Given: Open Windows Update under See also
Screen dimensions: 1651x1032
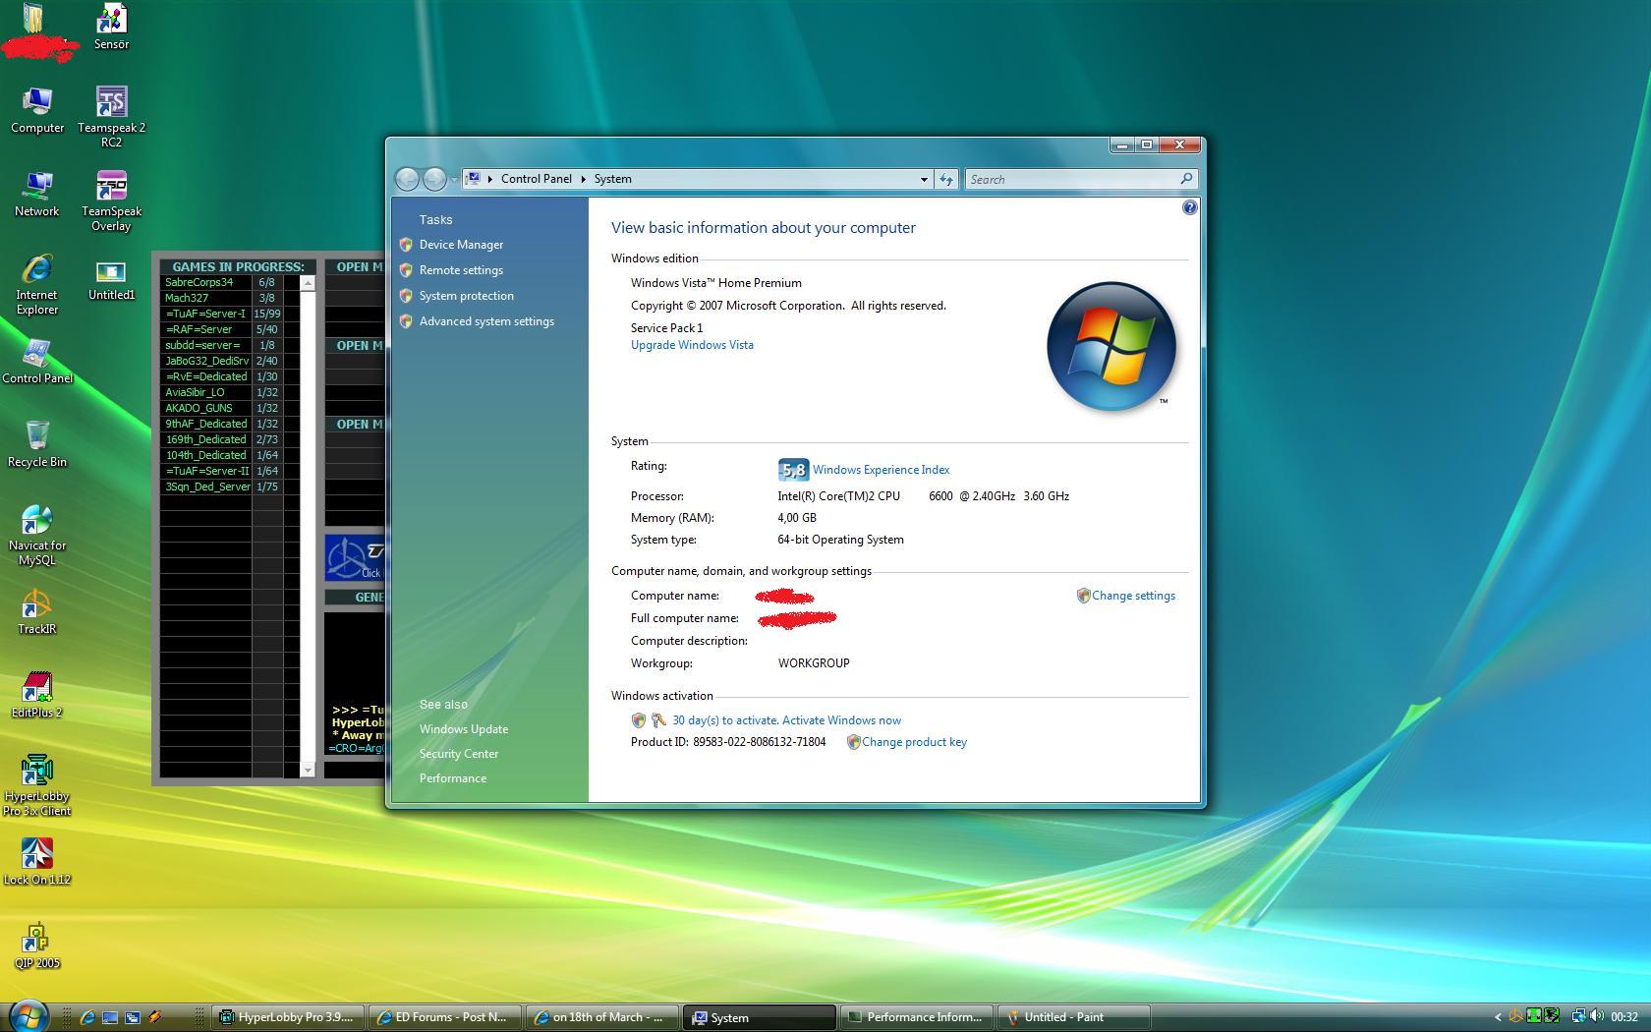Looking at the screenshot, I should pos(464,729).
